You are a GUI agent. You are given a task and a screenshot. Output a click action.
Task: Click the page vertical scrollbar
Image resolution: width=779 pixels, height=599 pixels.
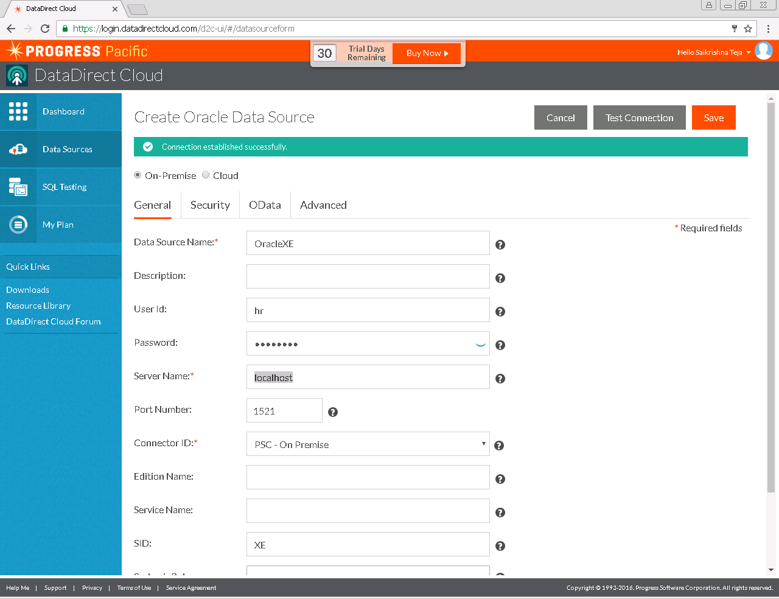[x=771, y=297]
